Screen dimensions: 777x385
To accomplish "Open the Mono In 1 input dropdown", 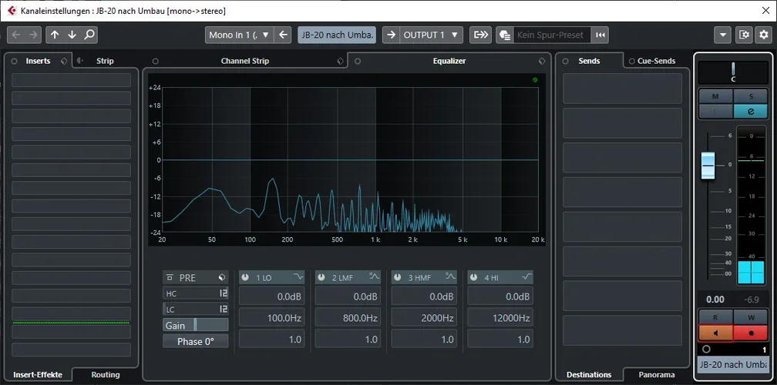I will point(240,35).
